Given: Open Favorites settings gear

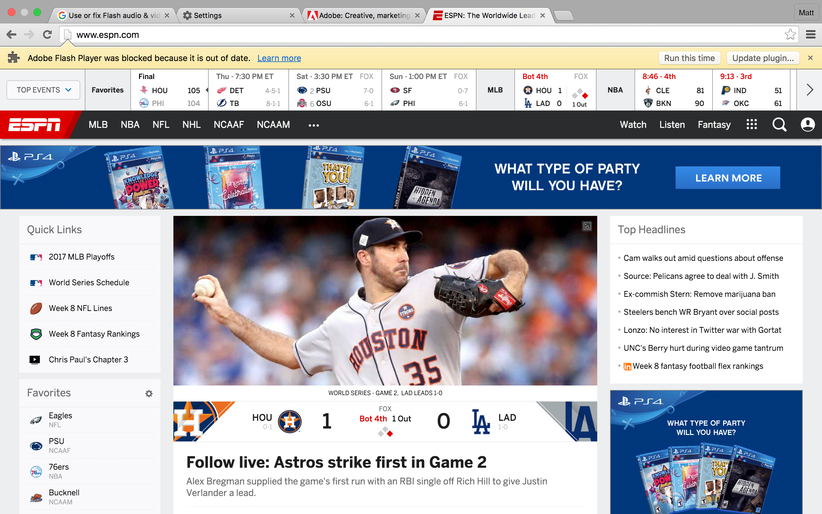Looking at the screenshot, I should [149, 393].
